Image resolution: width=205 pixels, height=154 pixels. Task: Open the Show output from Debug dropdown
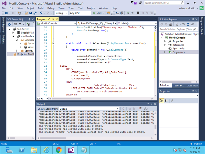point(118,109)
